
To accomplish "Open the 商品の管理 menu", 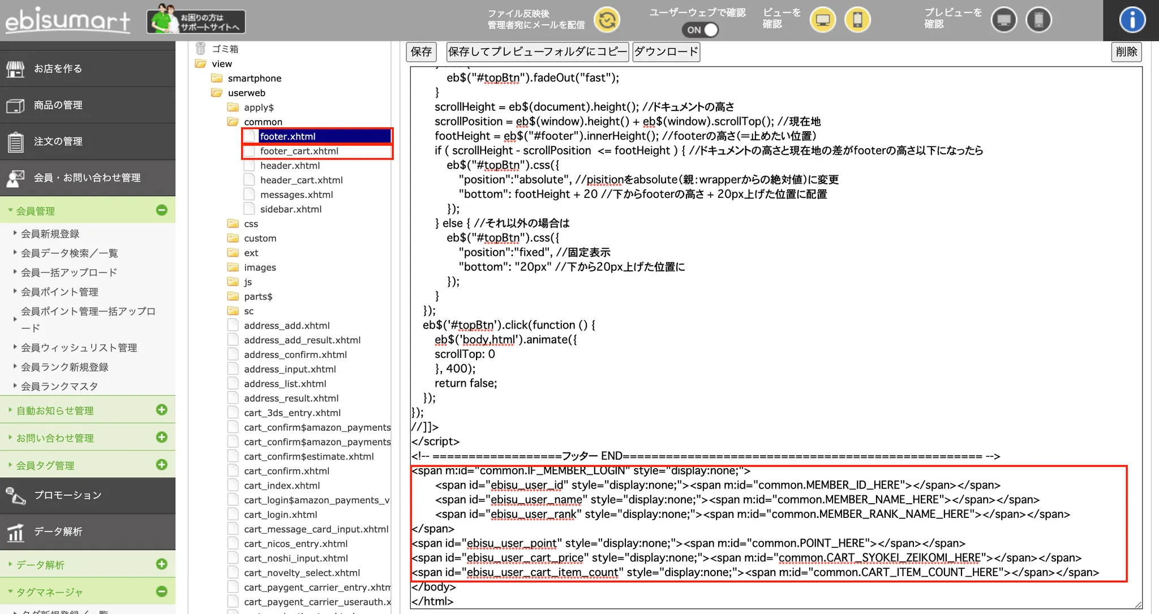I will point(58,105).
